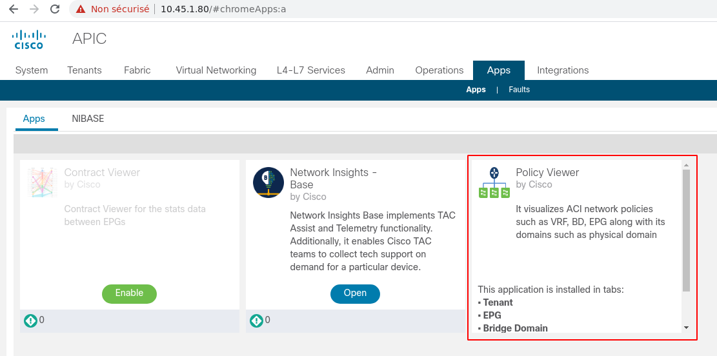
Task: Click Network Insights fault status icon
Action: 256,321
